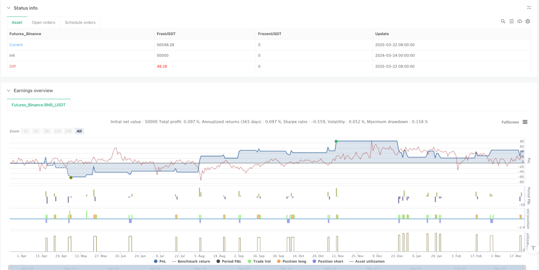Click the fullscreen collapse arrows icon
The image size is (539, 270).
529,7
